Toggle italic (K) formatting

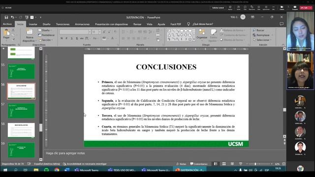point(66,38)
